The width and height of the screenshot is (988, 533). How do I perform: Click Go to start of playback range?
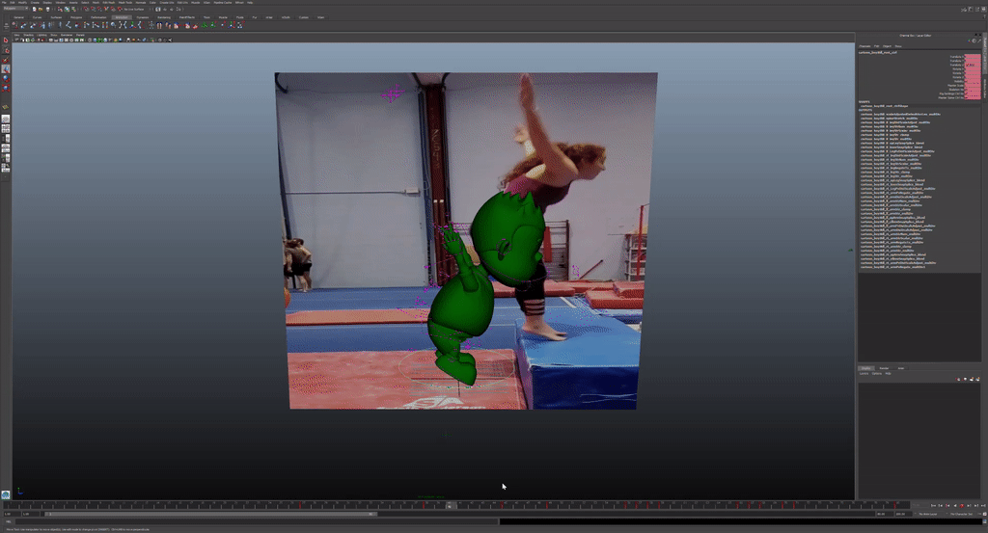click(x=933, y=505)
